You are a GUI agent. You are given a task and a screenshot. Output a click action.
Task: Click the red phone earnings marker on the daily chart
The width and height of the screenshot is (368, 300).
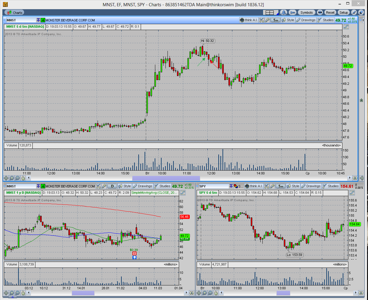[x=134, y=254]
